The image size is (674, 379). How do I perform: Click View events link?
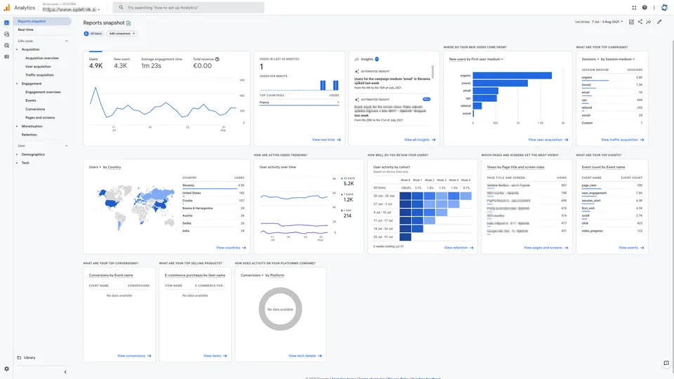631,248
